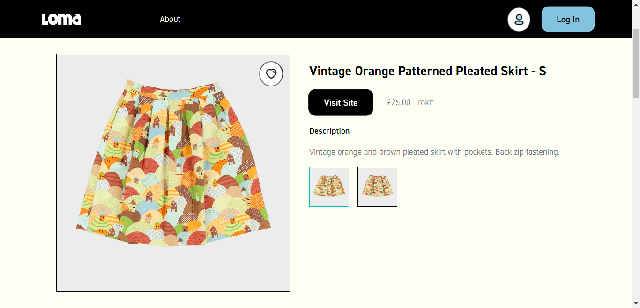Click the scrollbar up arrow
This screenshot has height=308, width=640.
point(636,4)
